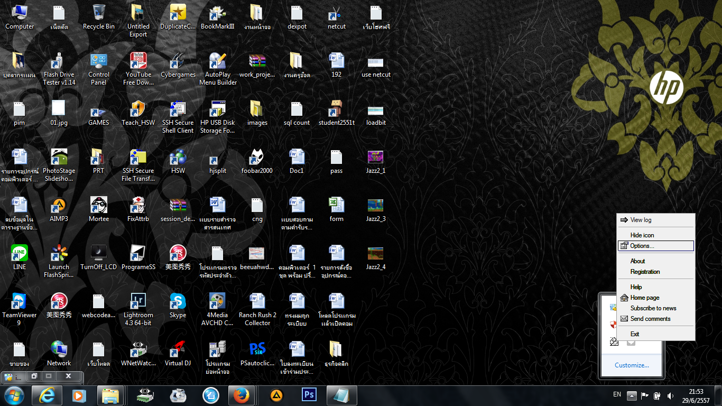Select the Untitled Export folder
The height and width of the screenshot is (406, 722).
pyautogui.click(x=138, y=21)
